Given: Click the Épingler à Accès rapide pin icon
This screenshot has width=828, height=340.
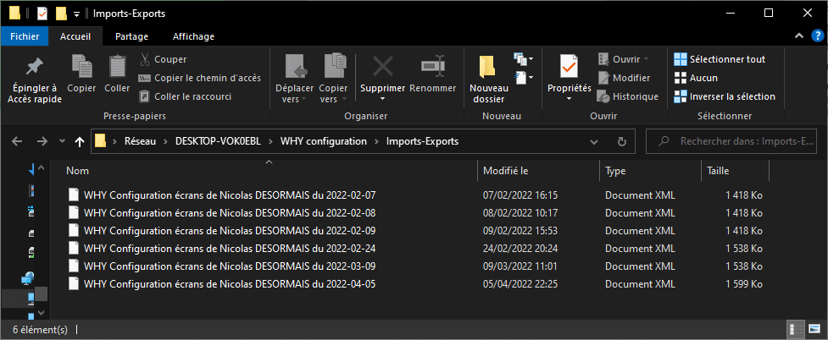Looking at the screenshot, I should (x=35, y=67).
